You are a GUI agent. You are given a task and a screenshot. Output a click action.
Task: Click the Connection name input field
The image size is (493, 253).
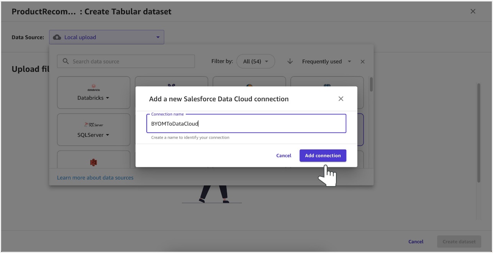pos(246,123)
